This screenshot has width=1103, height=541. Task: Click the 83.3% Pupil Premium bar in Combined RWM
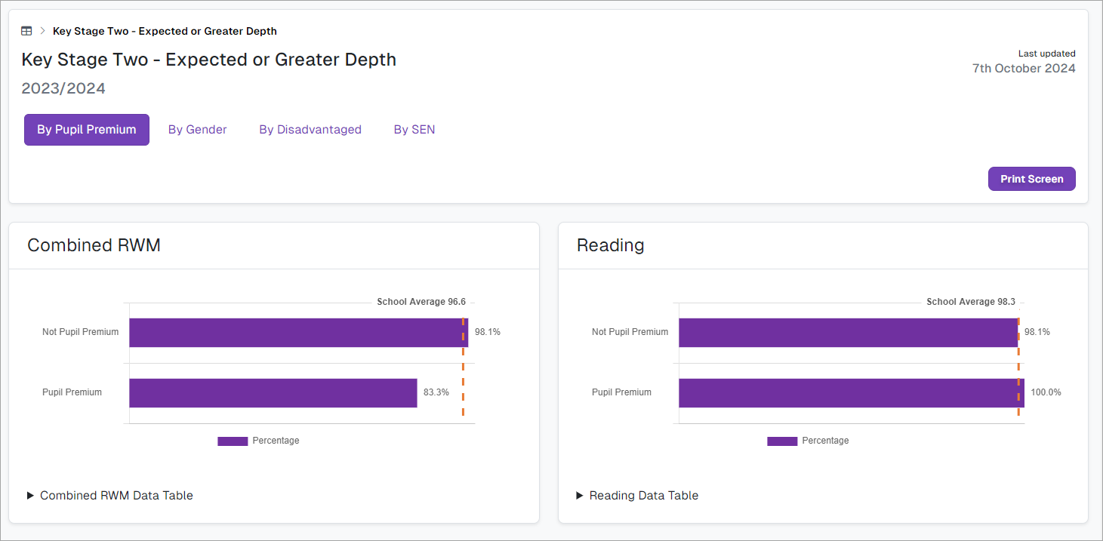pyautogui.click(x=273, y=393)
